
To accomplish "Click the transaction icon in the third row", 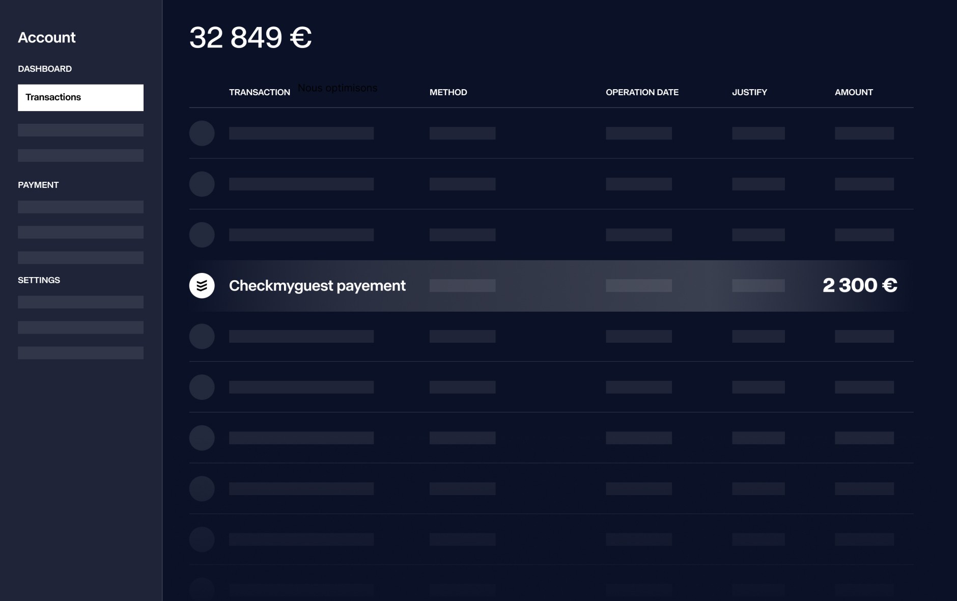I will tap(202, 235).
